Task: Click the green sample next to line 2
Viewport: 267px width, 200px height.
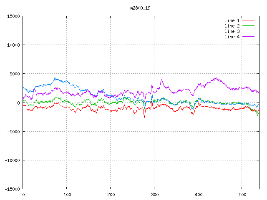Action: pyautogui.click(x=248, y=26)
